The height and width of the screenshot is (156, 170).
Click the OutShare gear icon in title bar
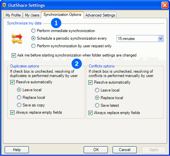[4, 5]
